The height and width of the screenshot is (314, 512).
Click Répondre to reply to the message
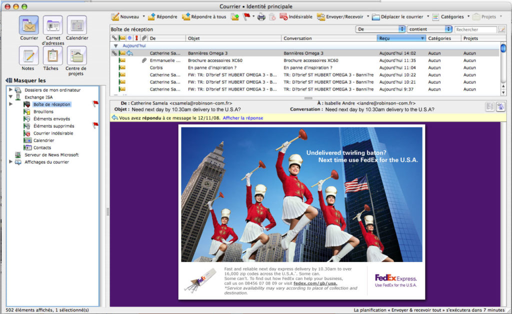[x=162, y=16]
